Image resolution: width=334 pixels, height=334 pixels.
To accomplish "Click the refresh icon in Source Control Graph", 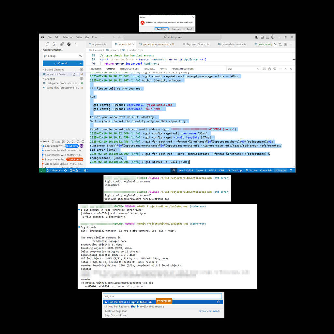I will 83,142.
